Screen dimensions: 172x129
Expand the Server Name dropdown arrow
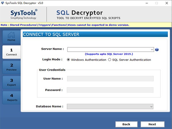click(152, 50)
